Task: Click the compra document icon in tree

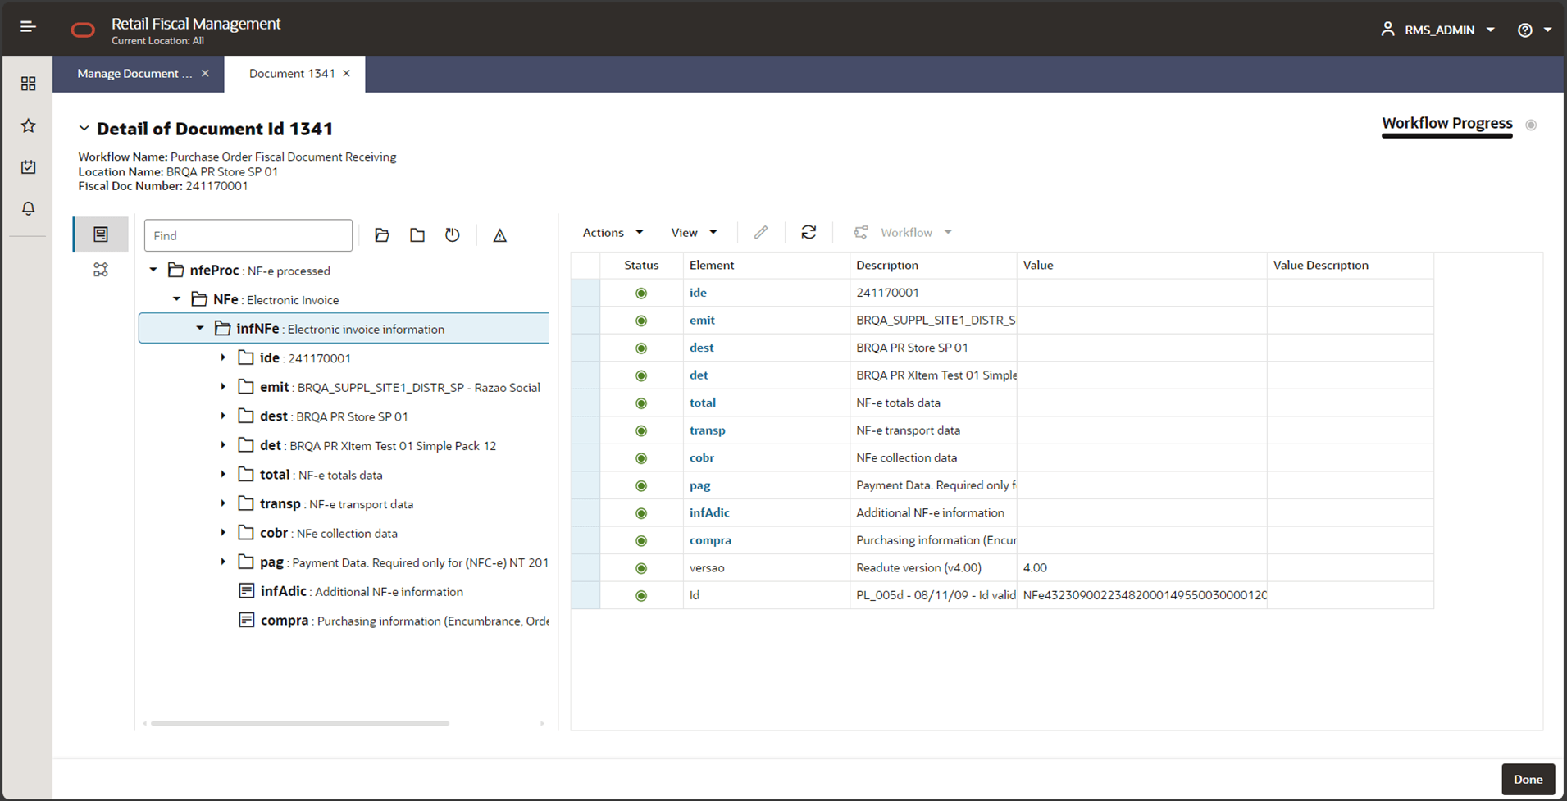Action: coord(246,620)
